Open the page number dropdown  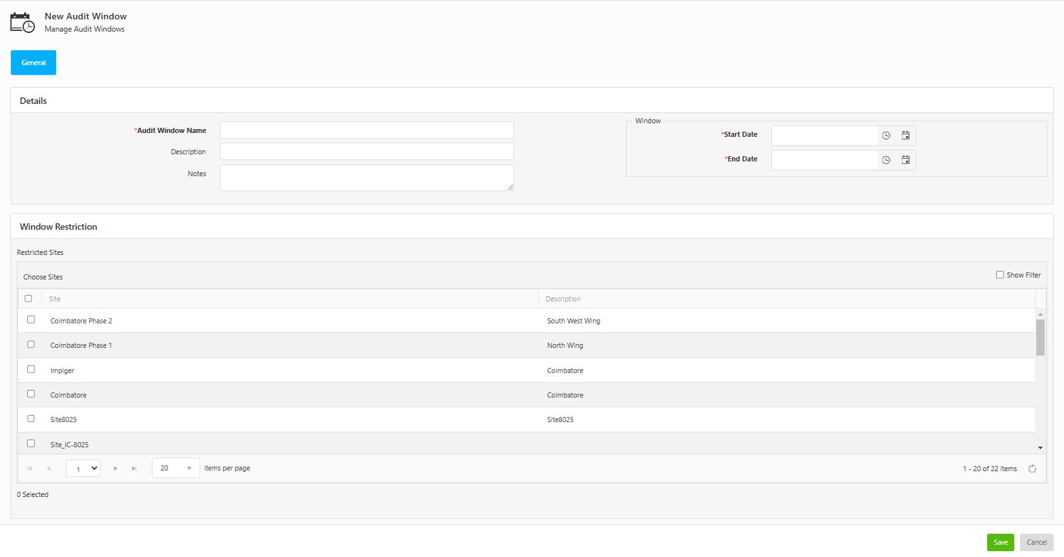(x=83, y=468)
